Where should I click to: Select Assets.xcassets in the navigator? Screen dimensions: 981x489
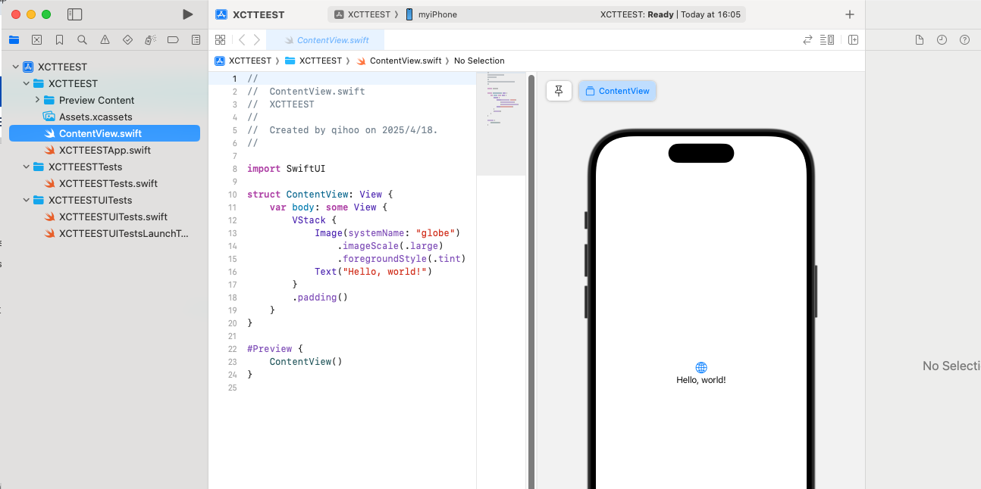pos(105,117)
